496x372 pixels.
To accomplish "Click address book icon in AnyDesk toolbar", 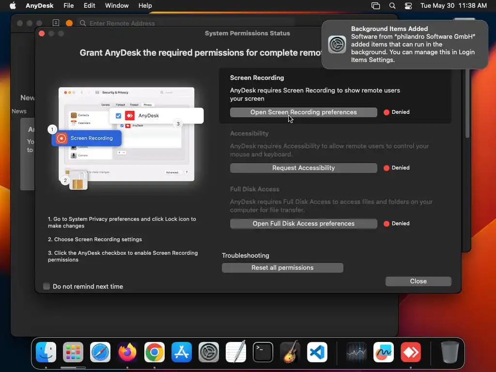I will [x=56, y=23].
